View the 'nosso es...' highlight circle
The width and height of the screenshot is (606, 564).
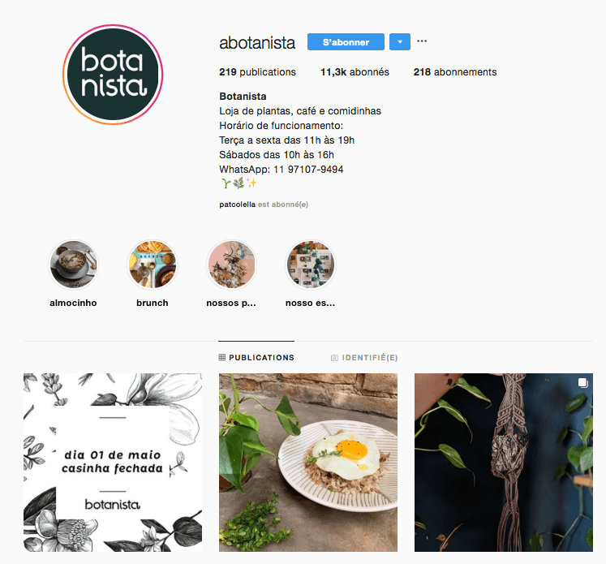(x=311, y=265)
